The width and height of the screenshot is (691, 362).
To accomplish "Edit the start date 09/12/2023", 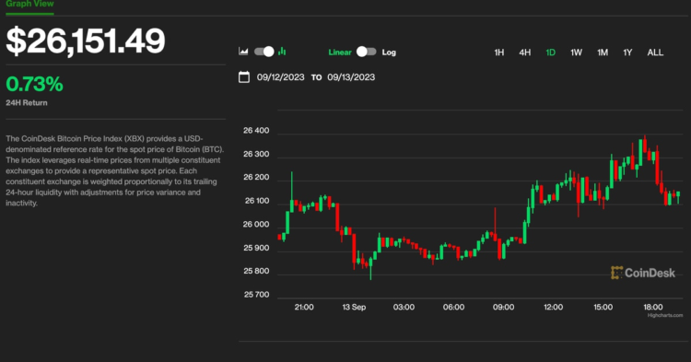I will (281, 77).
